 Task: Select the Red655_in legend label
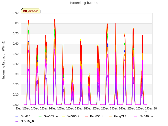(x=97, y=116)
